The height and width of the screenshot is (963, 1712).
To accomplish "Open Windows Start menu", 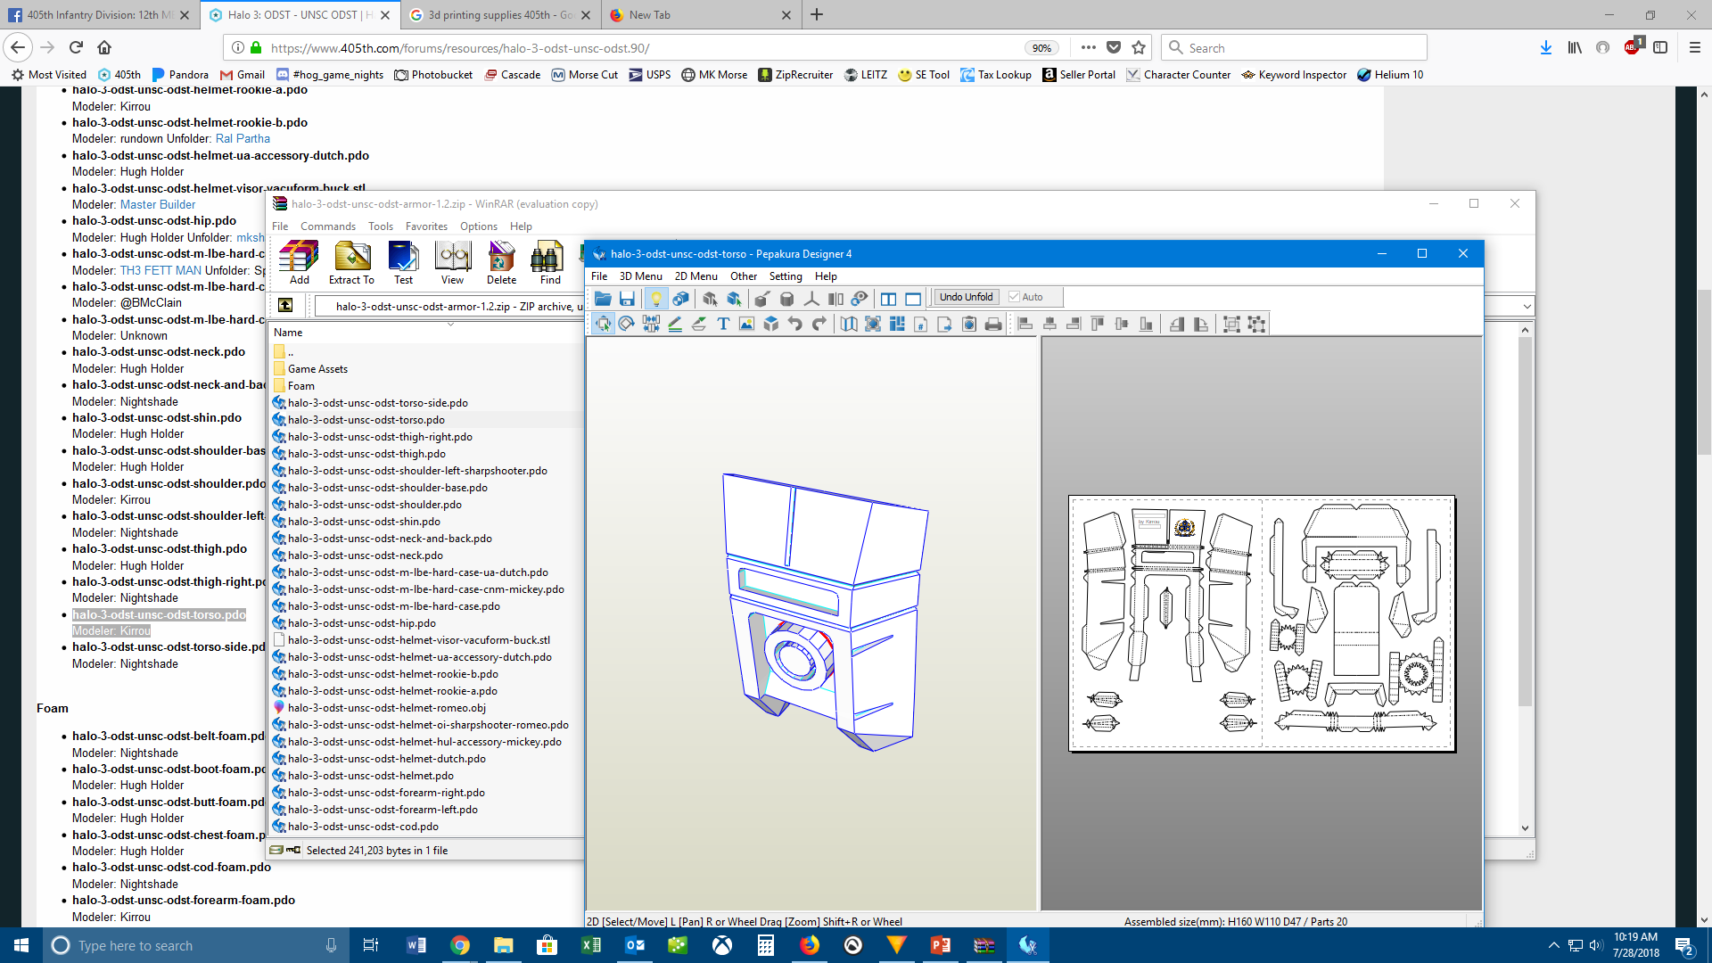I will [21, 945].
